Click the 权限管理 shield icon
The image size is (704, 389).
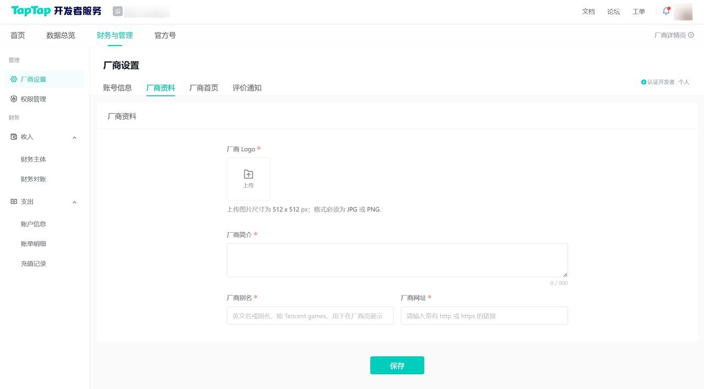14,99
